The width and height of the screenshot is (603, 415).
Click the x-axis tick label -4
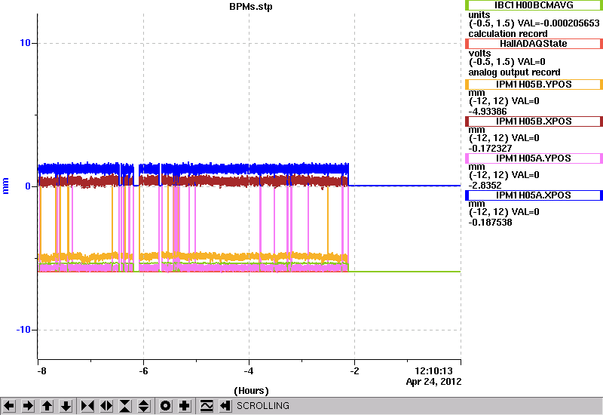(249, 371)
